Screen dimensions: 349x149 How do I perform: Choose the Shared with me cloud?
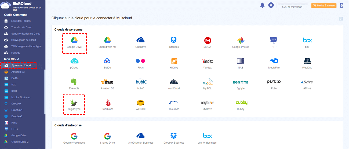click(x=107, y=40)
